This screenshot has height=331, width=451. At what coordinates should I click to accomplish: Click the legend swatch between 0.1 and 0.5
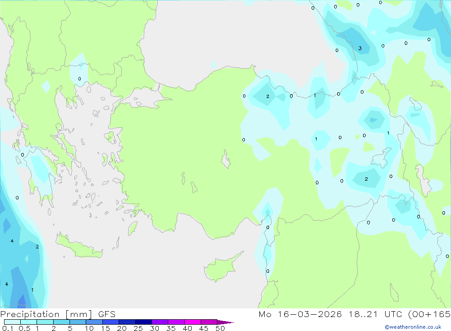click(12, 322)
